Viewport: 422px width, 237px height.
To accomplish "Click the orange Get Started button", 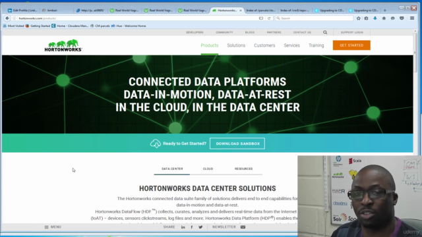I will click(351, 45).
